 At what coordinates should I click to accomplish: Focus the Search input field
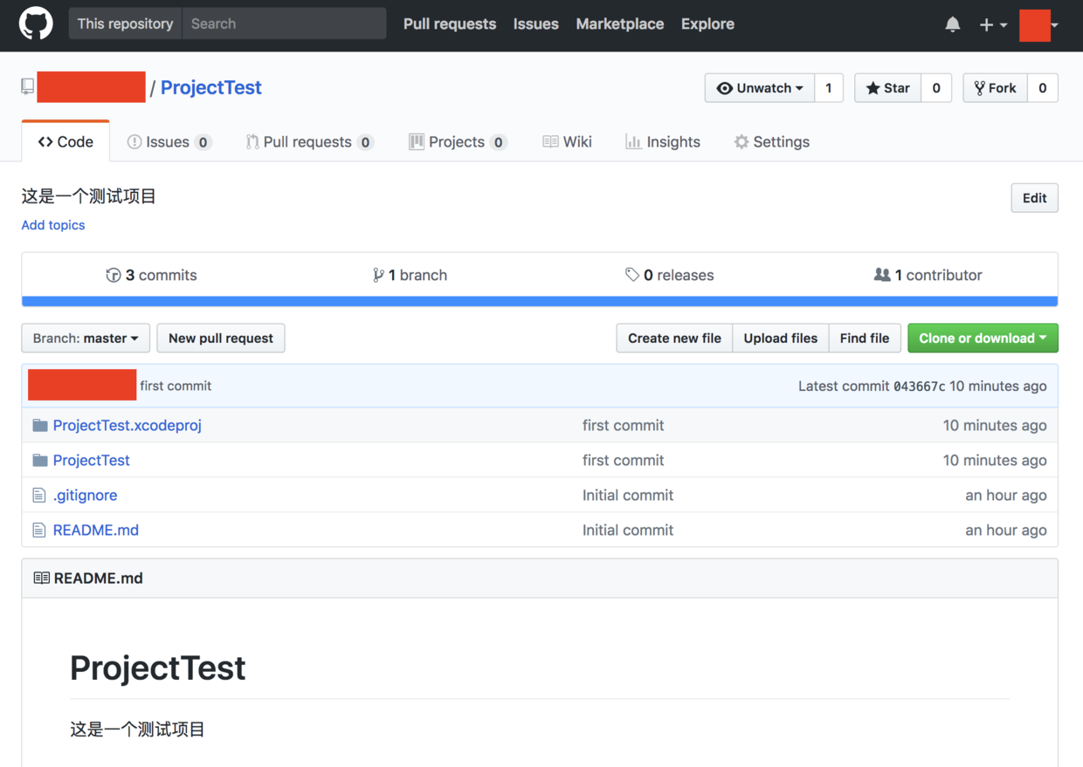click(x=284, y=24)
